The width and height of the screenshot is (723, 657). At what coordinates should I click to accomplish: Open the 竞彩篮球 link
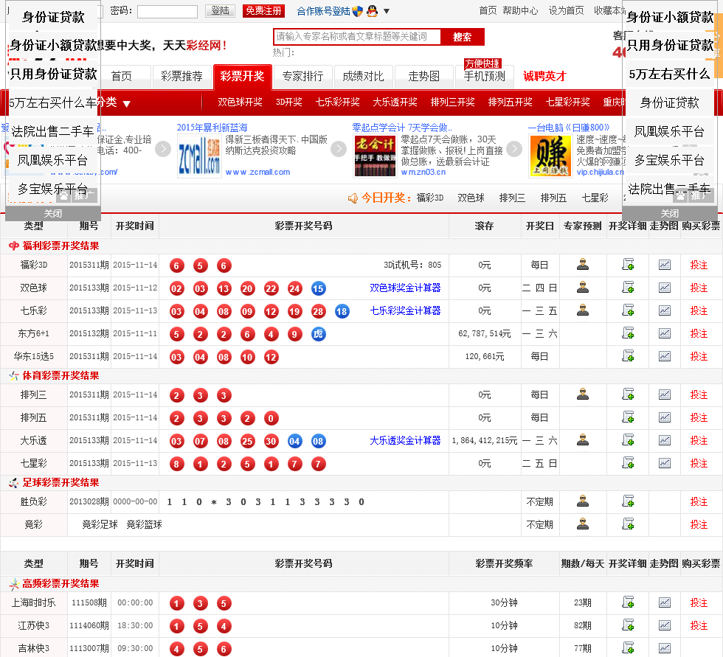tap(144, 524)
